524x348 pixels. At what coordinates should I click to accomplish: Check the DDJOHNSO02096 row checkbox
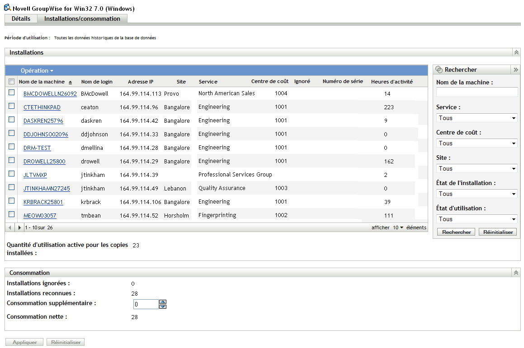tap(12, 133)
